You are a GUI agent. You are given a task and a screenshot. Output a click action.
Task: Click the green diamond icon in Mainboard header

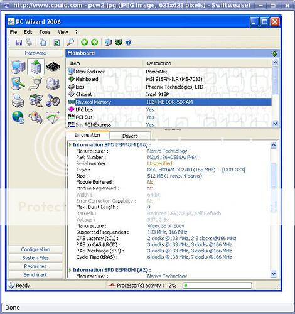click(x=274, y=53)
